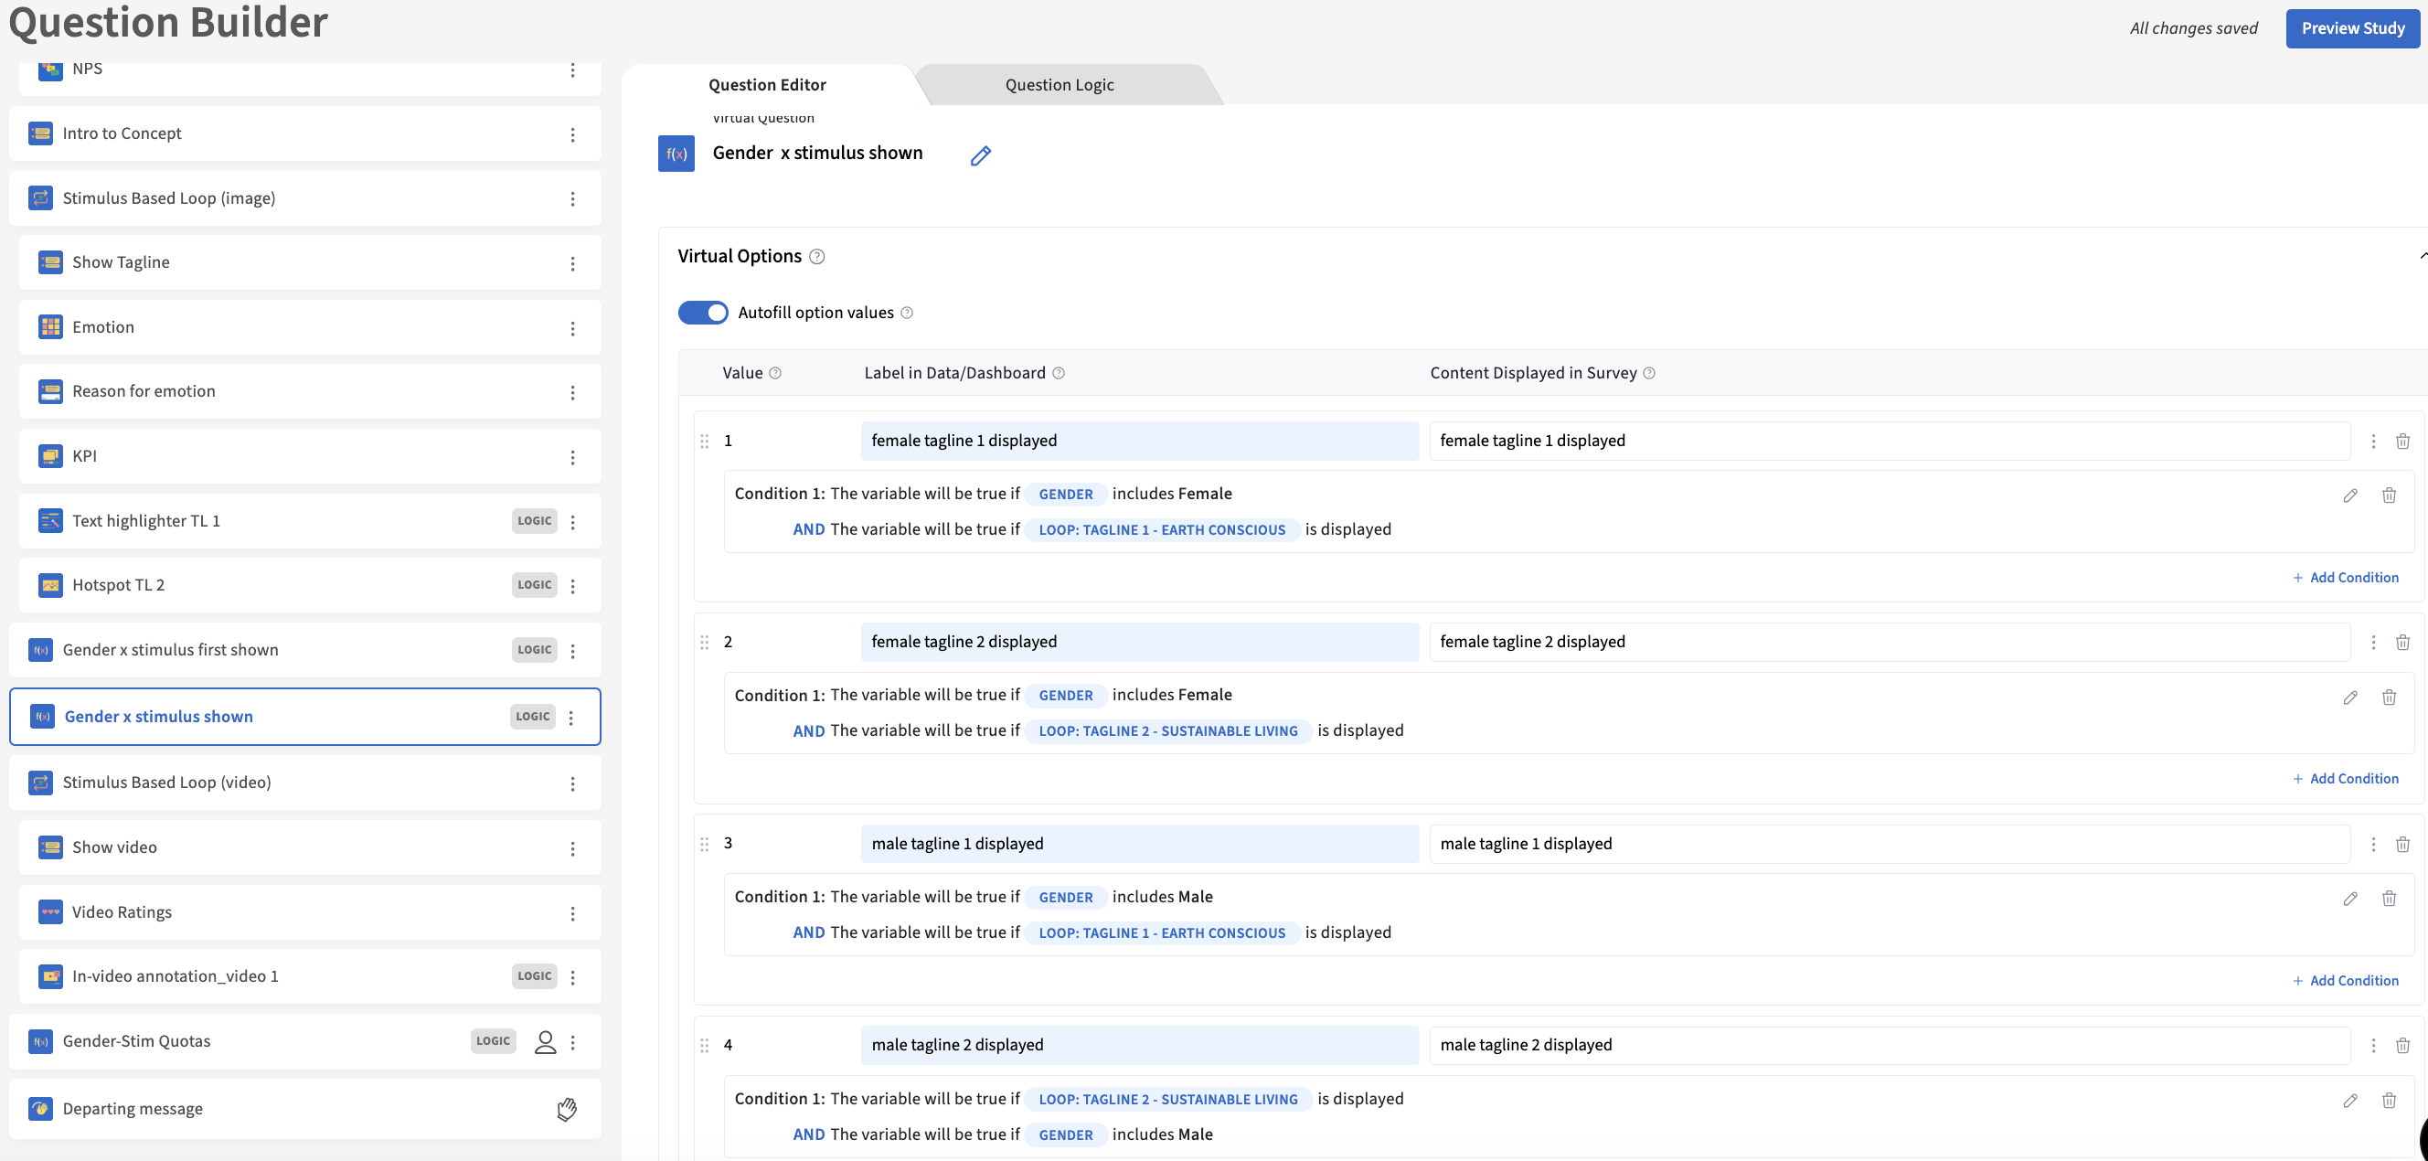Switch to the Question Logic tab
Screen dimensions: 2428x1161
[x=1059, y=85]
